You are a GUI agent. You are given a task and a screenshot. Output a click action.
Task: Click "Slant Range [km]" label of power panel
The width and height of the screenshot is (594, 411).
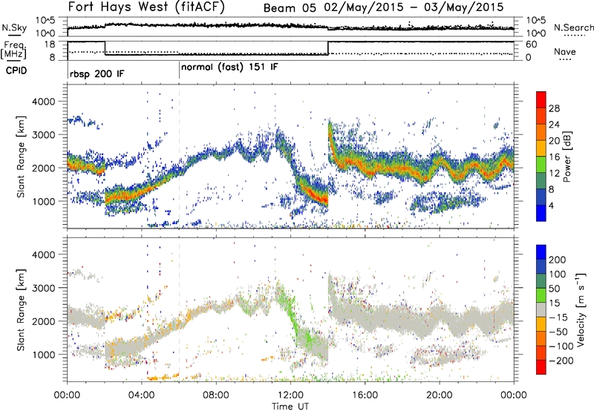[21, 157]
